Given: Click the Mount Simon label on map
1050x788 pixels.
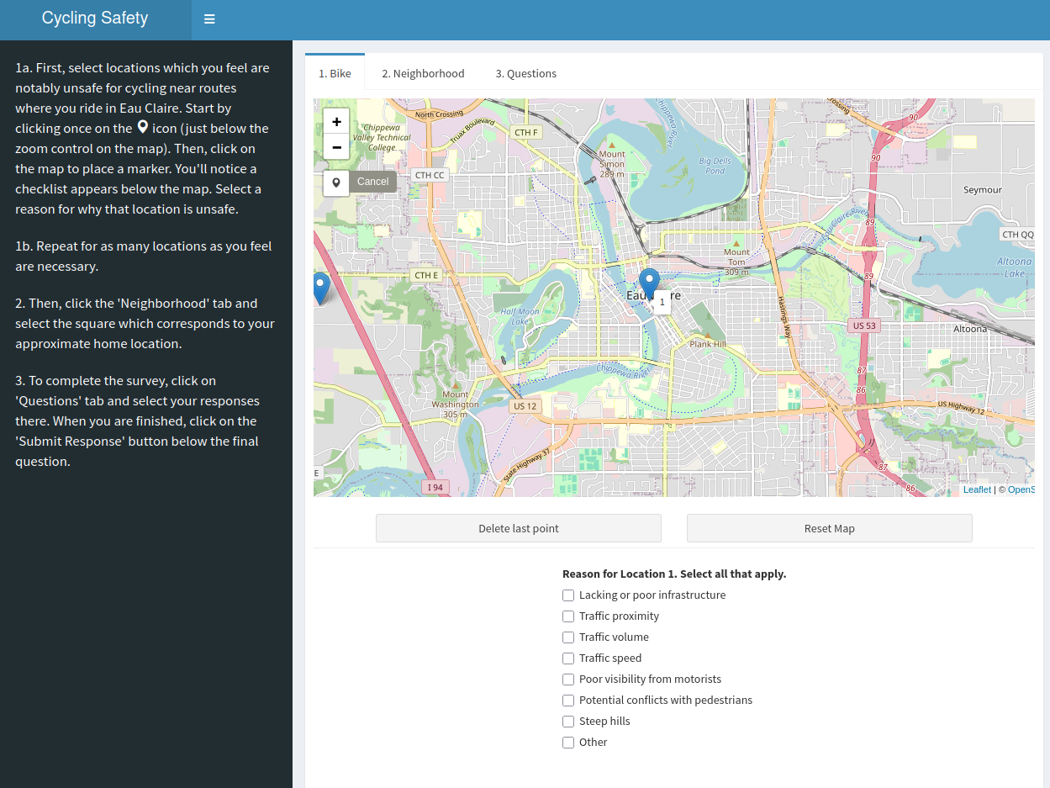Looking at the screenshot, I should [x=612, y=163].
